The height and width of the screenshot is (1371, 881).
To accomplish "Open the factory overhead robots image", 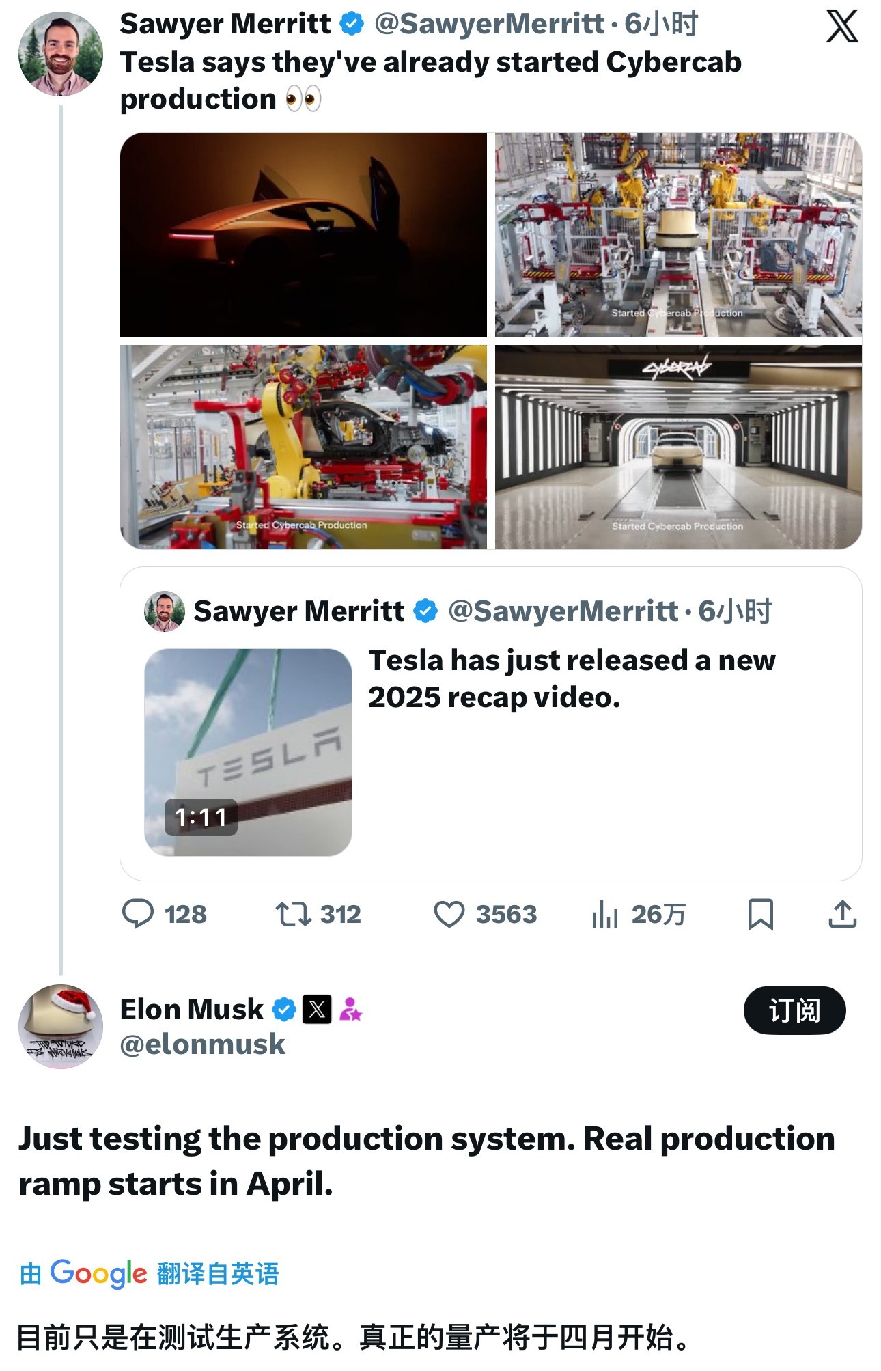I will click(677, 234).
